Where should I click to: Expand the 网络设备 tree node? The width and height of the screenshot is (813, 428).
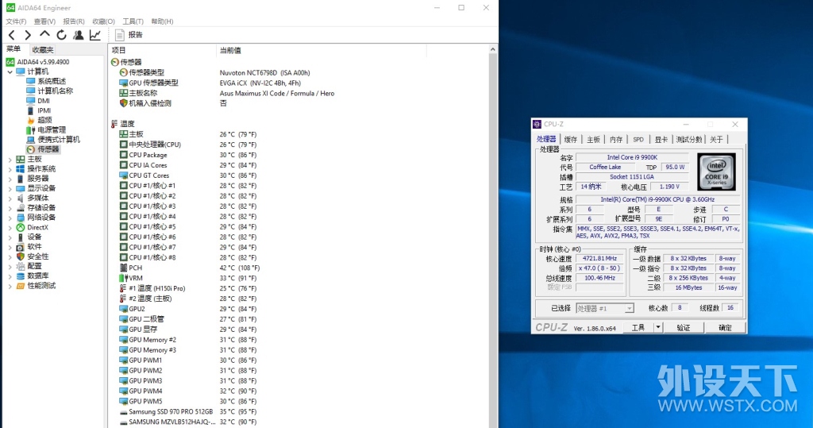click(10, 218)
